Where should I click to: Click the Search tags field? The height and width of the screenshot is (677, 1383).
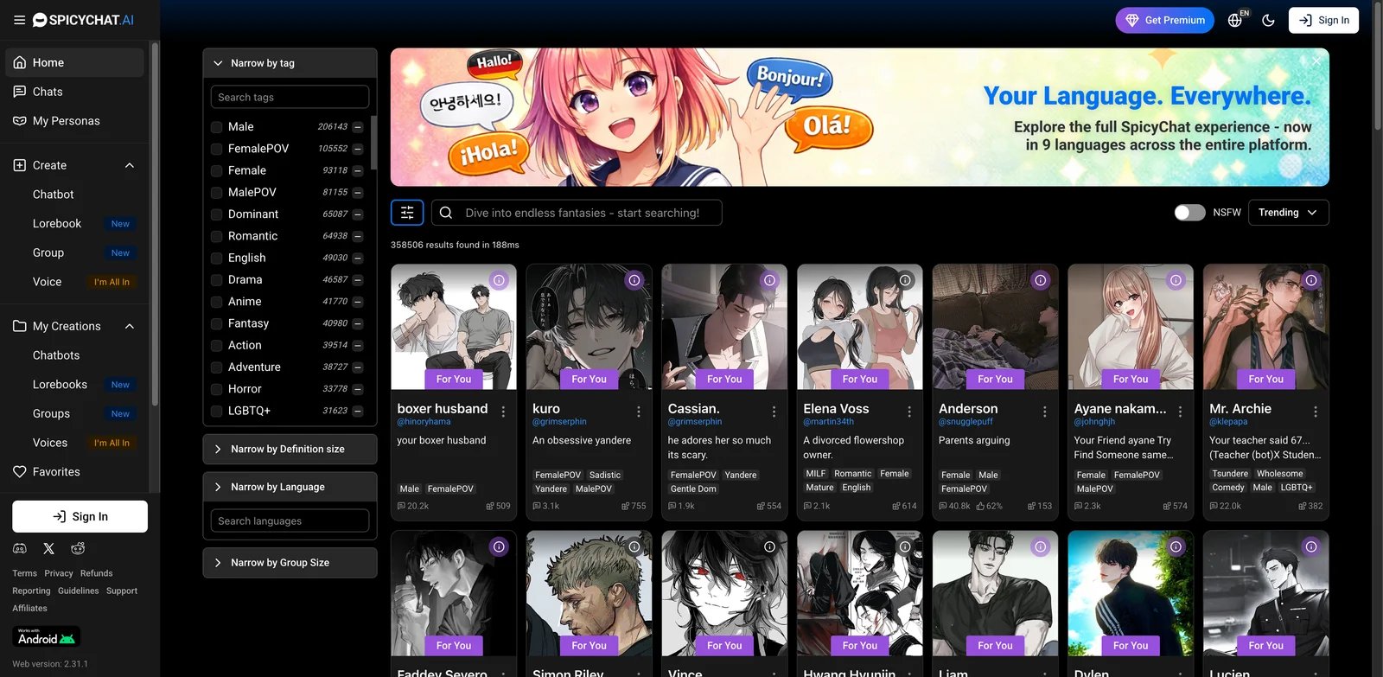(x=290, y=97)
